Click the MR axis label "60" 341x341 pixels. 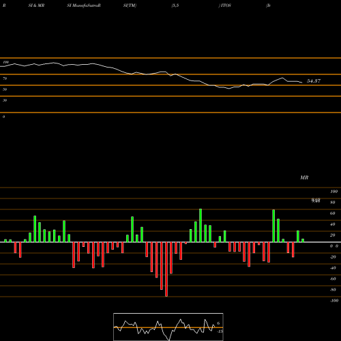(333, 213)
